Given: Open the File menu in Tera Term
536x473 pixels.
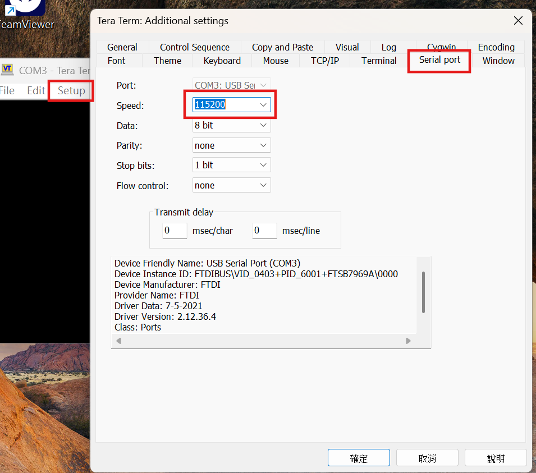Looking at the screenshot, I should (7, 90).
